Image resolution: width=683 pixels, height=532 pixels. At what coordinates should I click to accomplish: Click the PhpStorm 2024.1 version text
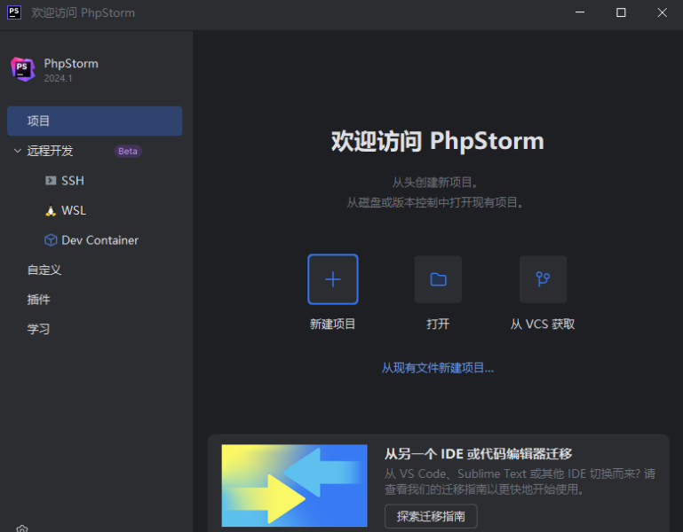coord(58,78)
